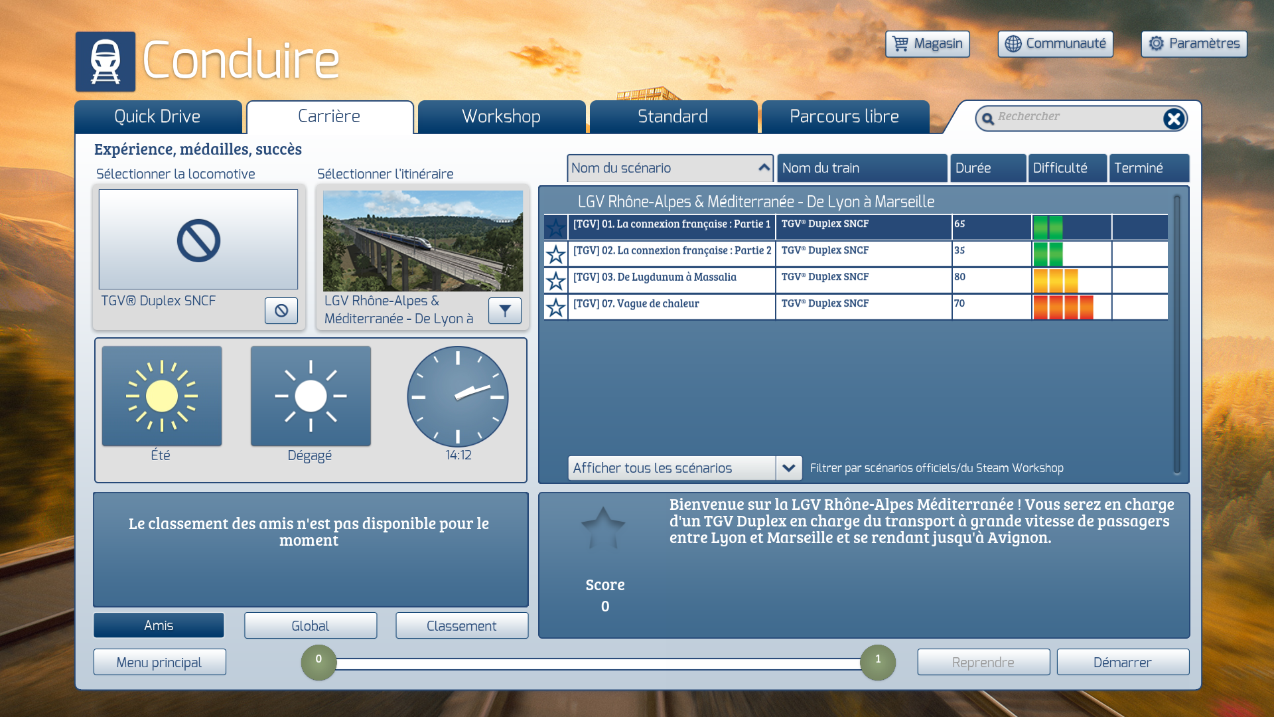
Task: Sort by Nom du scénario column
Action: click(x=670, y=168)
